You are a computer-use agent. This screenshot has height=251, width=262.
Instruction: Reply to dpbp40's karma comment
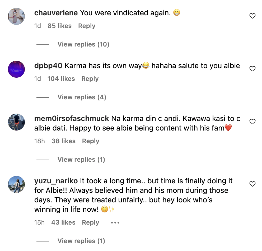point(90,79)
